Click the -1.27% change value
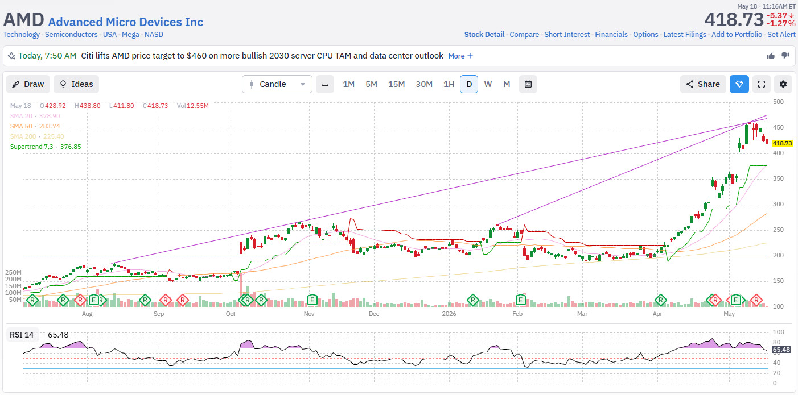798x395 pixels. click(x=781, y=24)
